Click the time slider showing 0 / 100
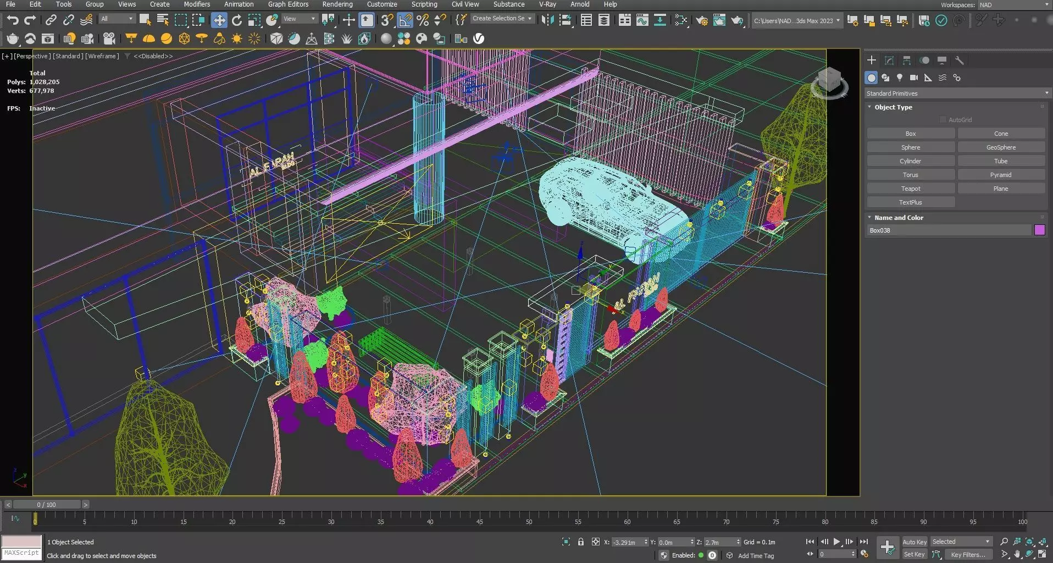This screenshot has height=563, width=1053. pos(47,504)
